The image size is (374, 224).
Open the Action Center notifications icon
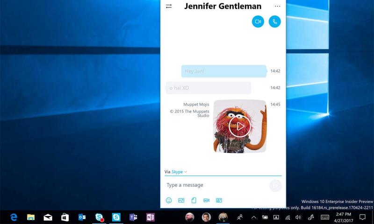[362, 217]
